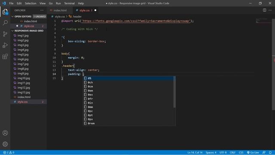Open the Explorer view in activity bar

5,12
